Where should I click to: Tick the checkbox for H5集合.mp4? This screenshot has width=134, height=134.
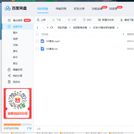(x=37, y=41)
